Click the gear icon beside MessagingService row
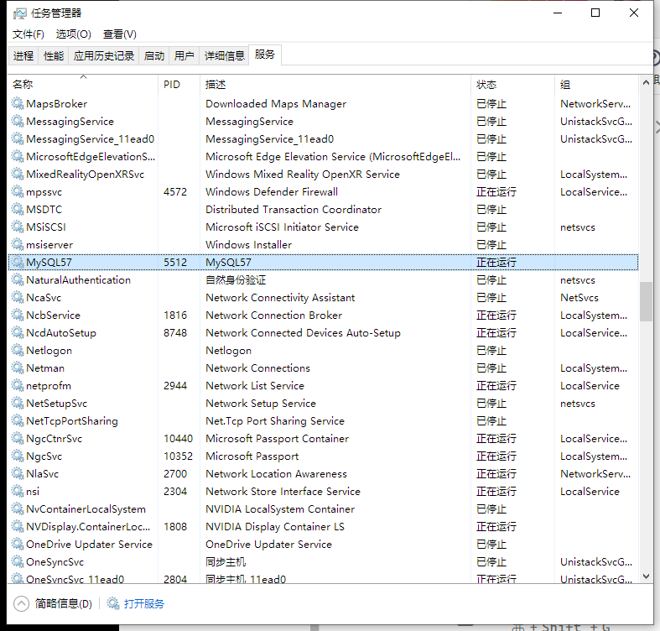This screenshot has width=660, height=631. tap(18, 122)
